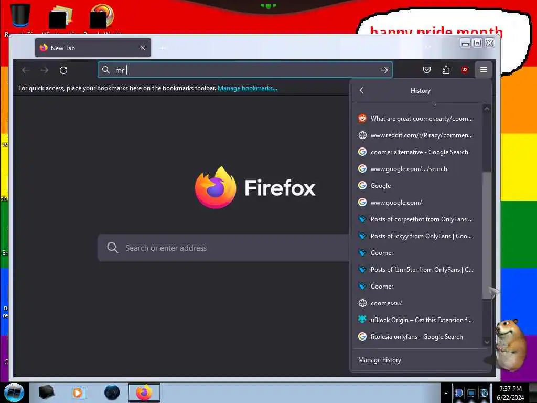537x403 pixels.
Task: Open the Recycle Bin desktop icon
Action: (x=20, y=19)
